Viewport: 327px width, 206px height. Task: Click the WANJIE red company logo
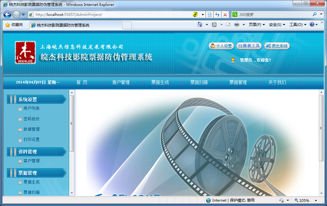coord(25,53)
